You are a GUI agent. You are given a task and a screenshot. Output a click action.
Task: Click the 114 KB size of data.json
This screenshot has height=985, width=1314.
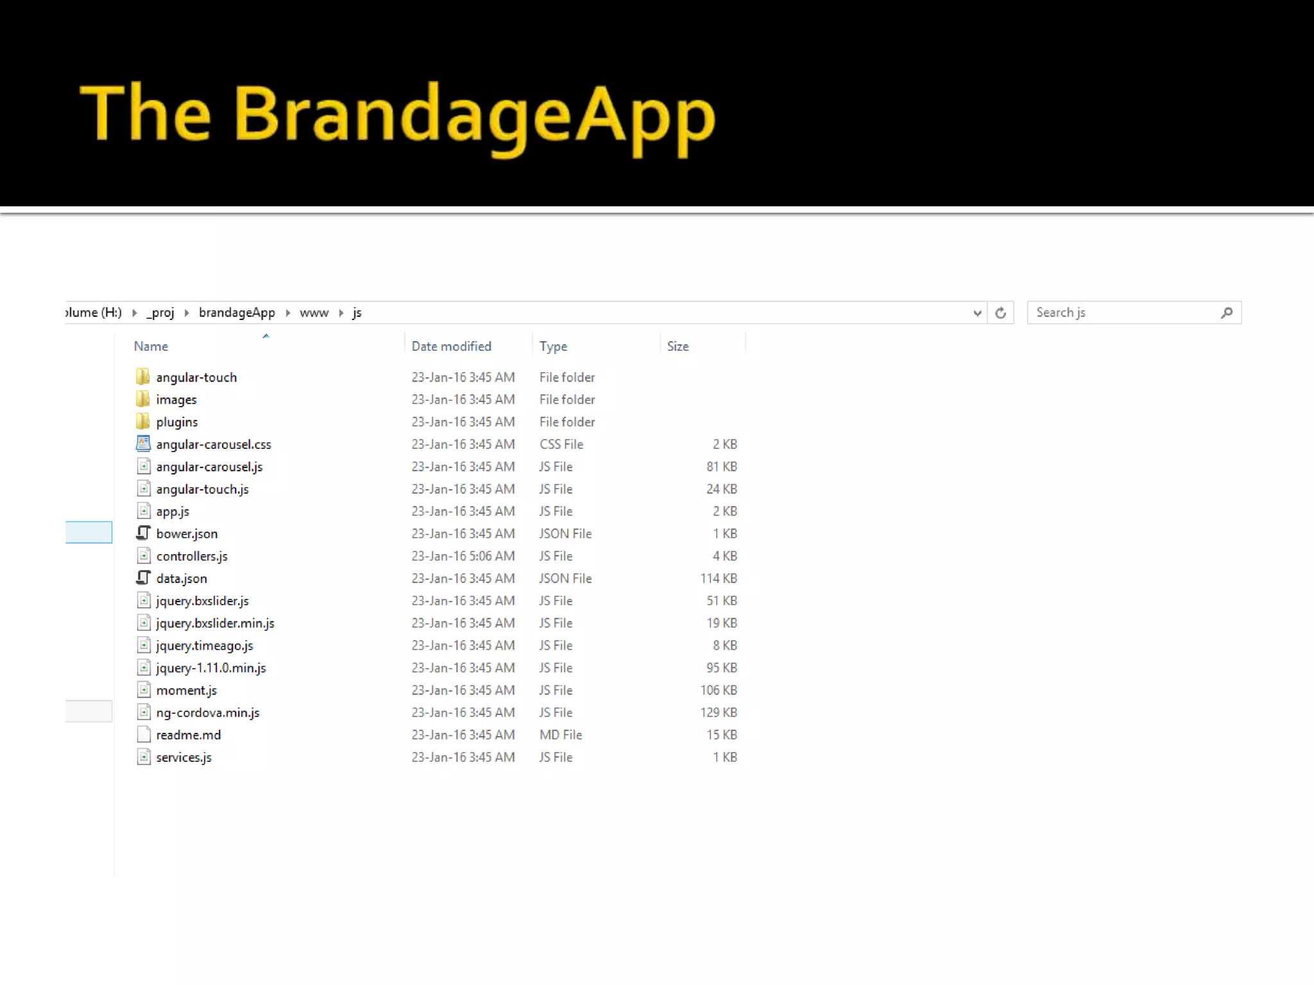[x=719, y=578]
